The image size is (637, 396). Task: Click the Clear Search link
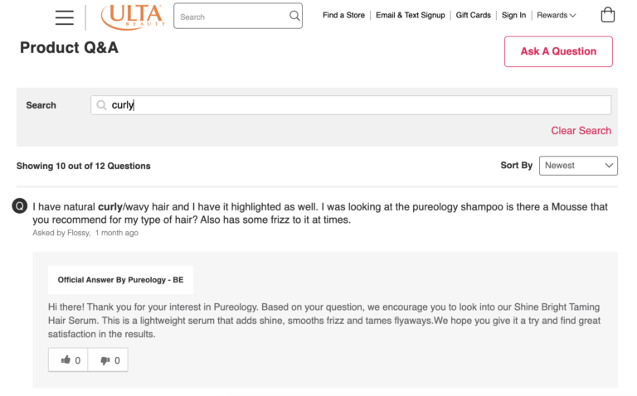click(x=581, y=130)
